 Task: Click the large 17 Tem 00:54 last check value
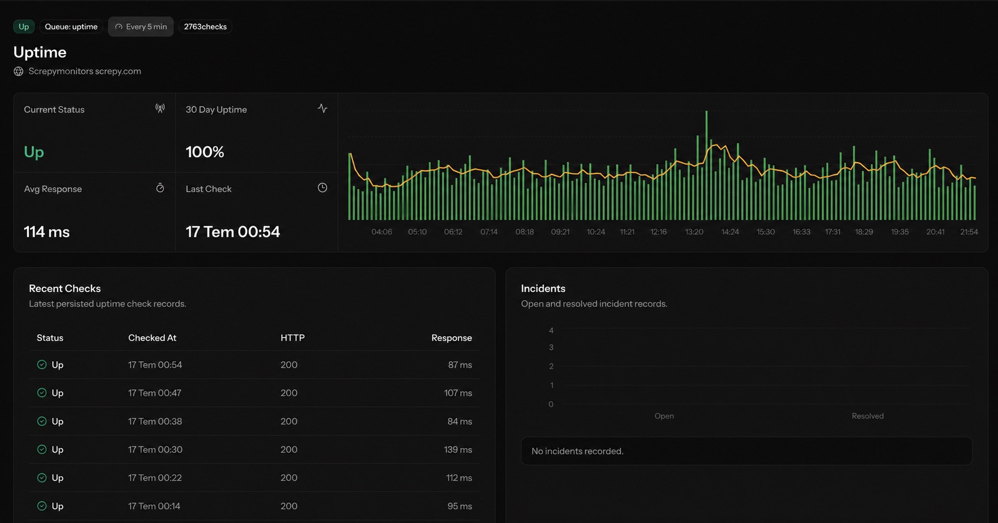233,232
